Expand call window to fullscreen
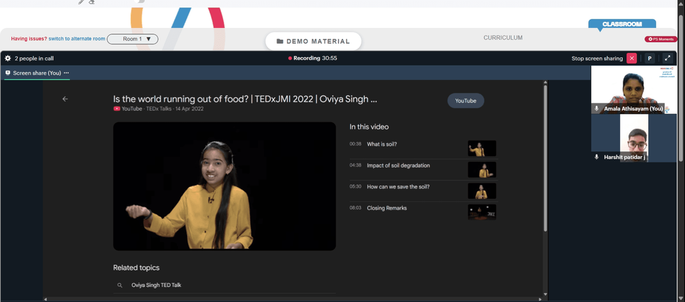The width and height of the screenshot is (685, 302). [x=667, y=58]
